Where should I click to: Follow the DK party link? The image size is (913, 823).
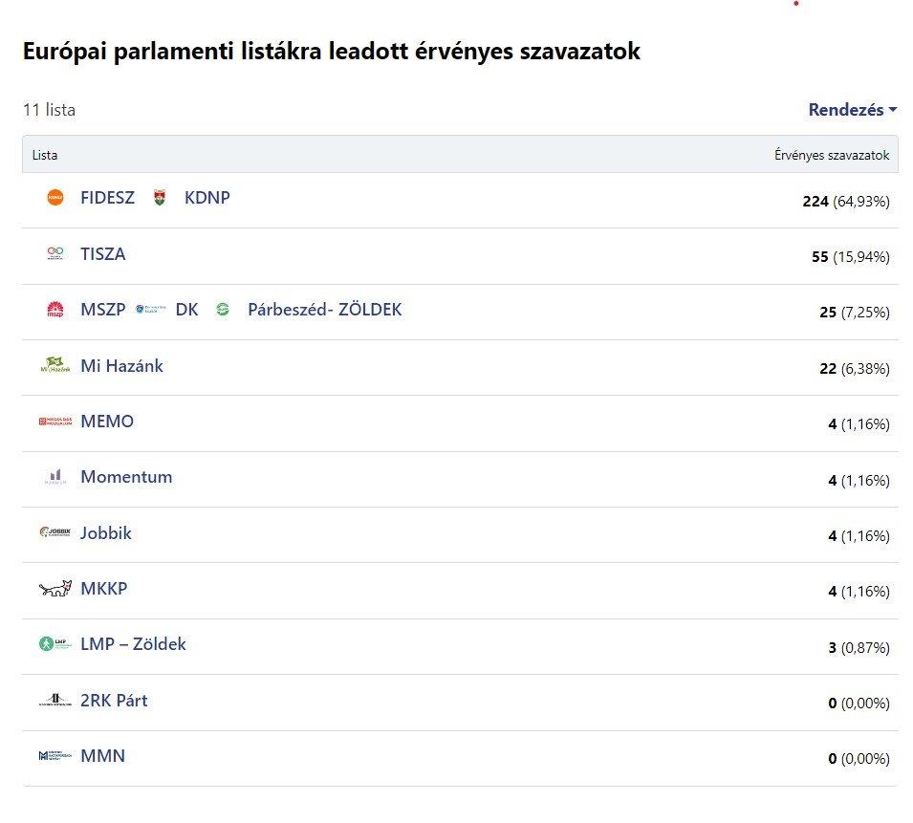coord(187,309)
